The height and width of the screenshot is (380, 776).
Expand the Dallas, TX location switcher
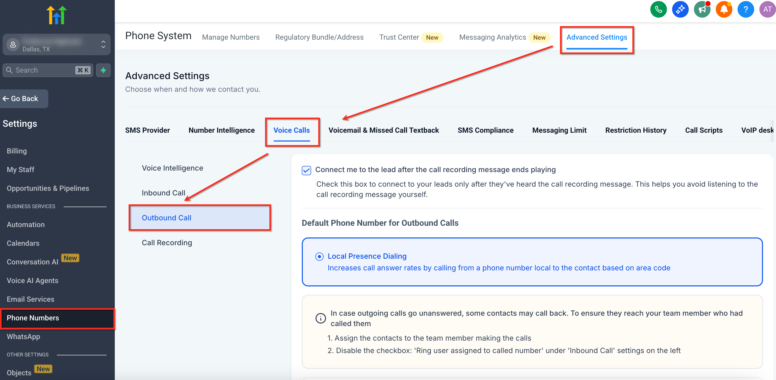point(56,45)
